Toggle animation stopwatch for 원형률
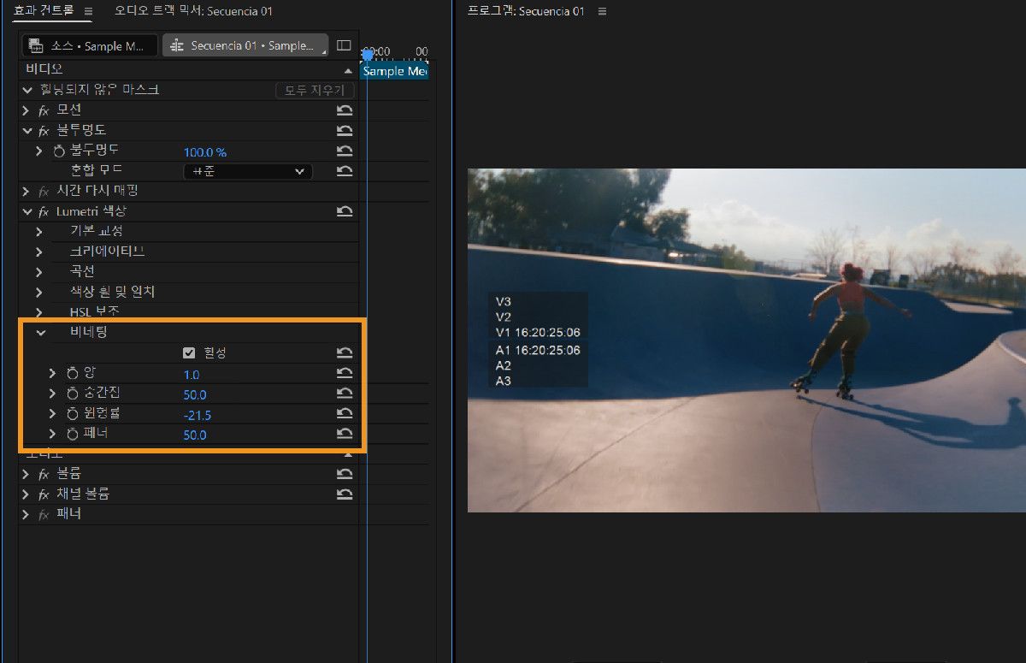This screenshot has width=1026, height=663. coord(73,414)
